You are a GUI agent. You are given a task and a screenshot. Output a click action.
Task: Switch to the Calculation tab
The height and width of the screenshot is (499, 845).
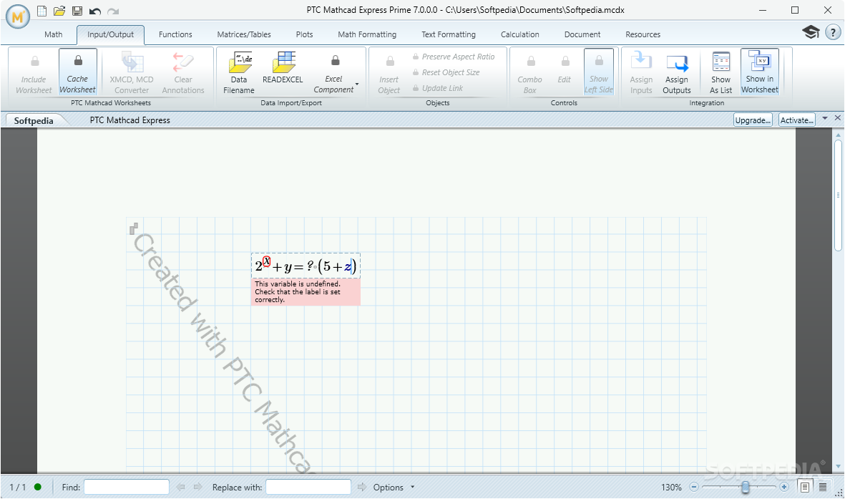[520, 34]
